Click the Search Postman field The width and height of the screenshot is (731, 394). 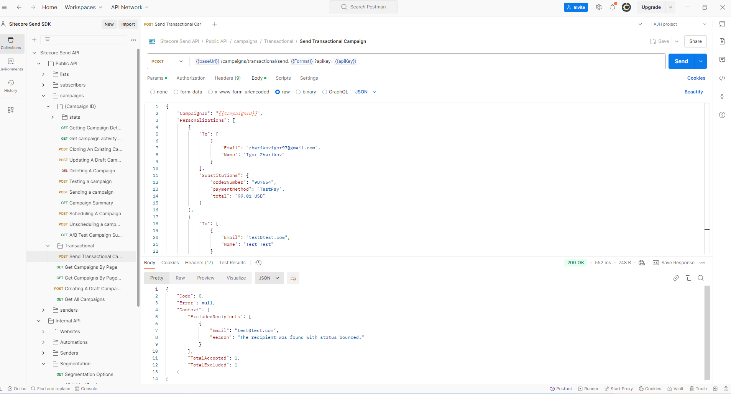(x=363, y=7)
